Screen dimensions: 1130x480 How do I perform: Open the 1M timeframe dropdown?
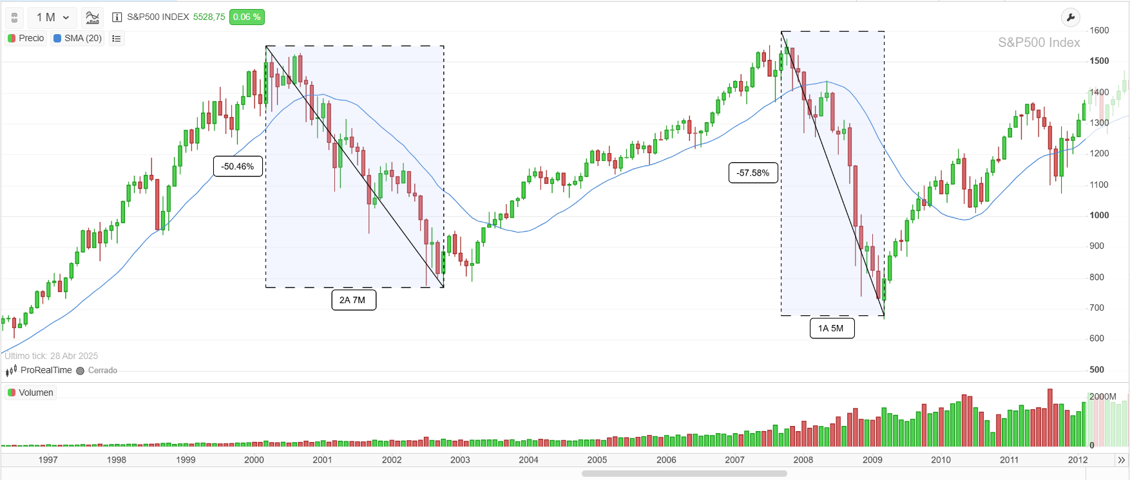pos(52,17)
